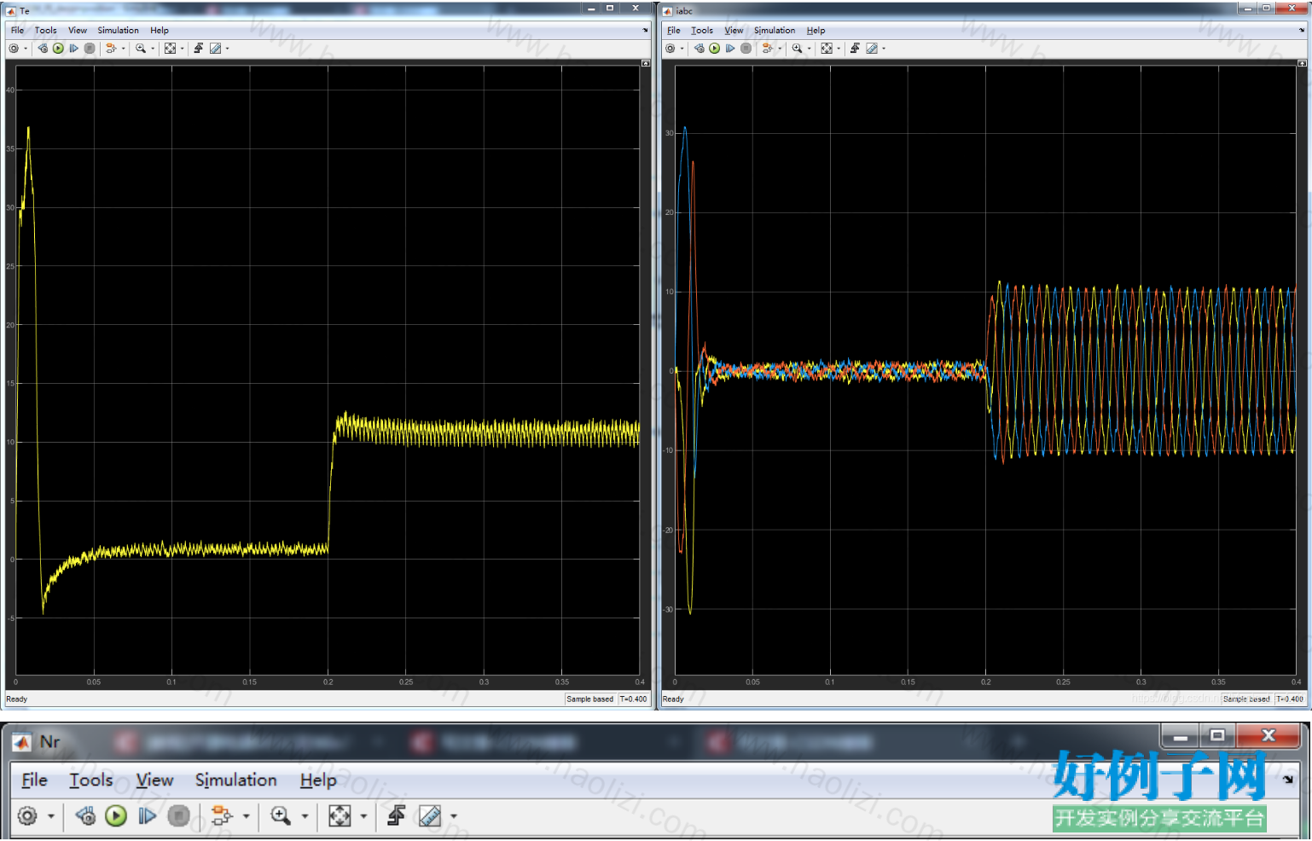Image resolution: width=1312 pixels, height=841 pixels.
Task: Open Tools menu in iabc scope
Action: point(702,30)
